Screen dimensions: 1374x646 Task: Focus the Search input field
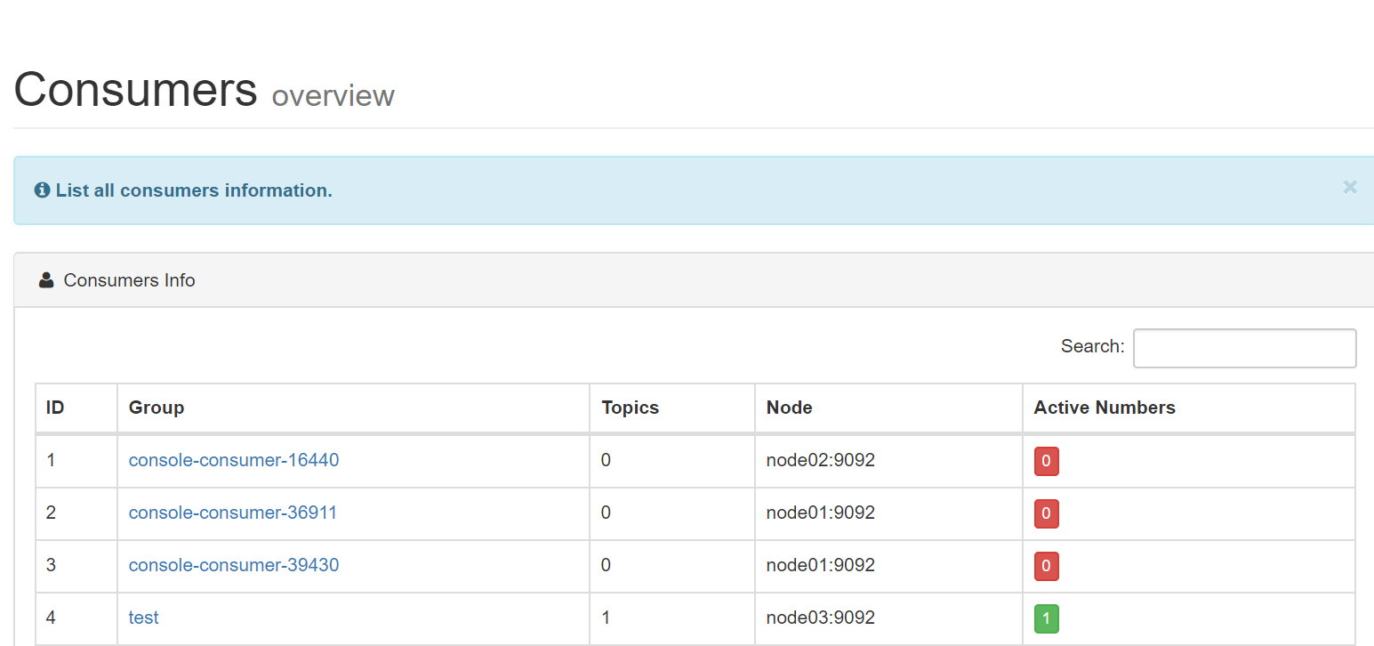click(x=1244, y=348)
